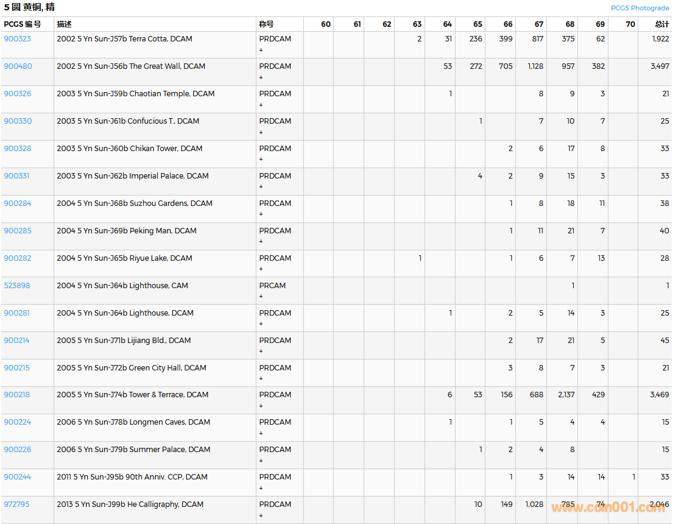Open coin entry 900326 Chaotian Temple
This screenshot has height=524, width=673.
18,93
